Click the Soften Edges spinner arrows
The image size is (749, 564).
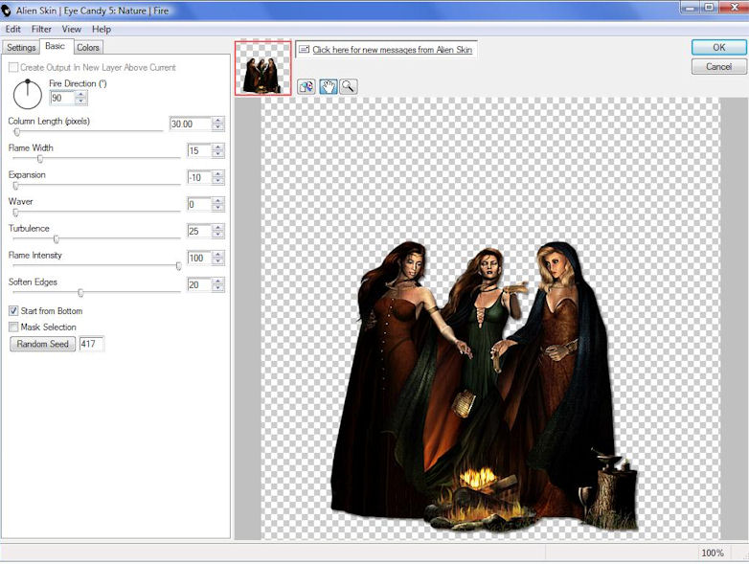[x=217, y=285]
